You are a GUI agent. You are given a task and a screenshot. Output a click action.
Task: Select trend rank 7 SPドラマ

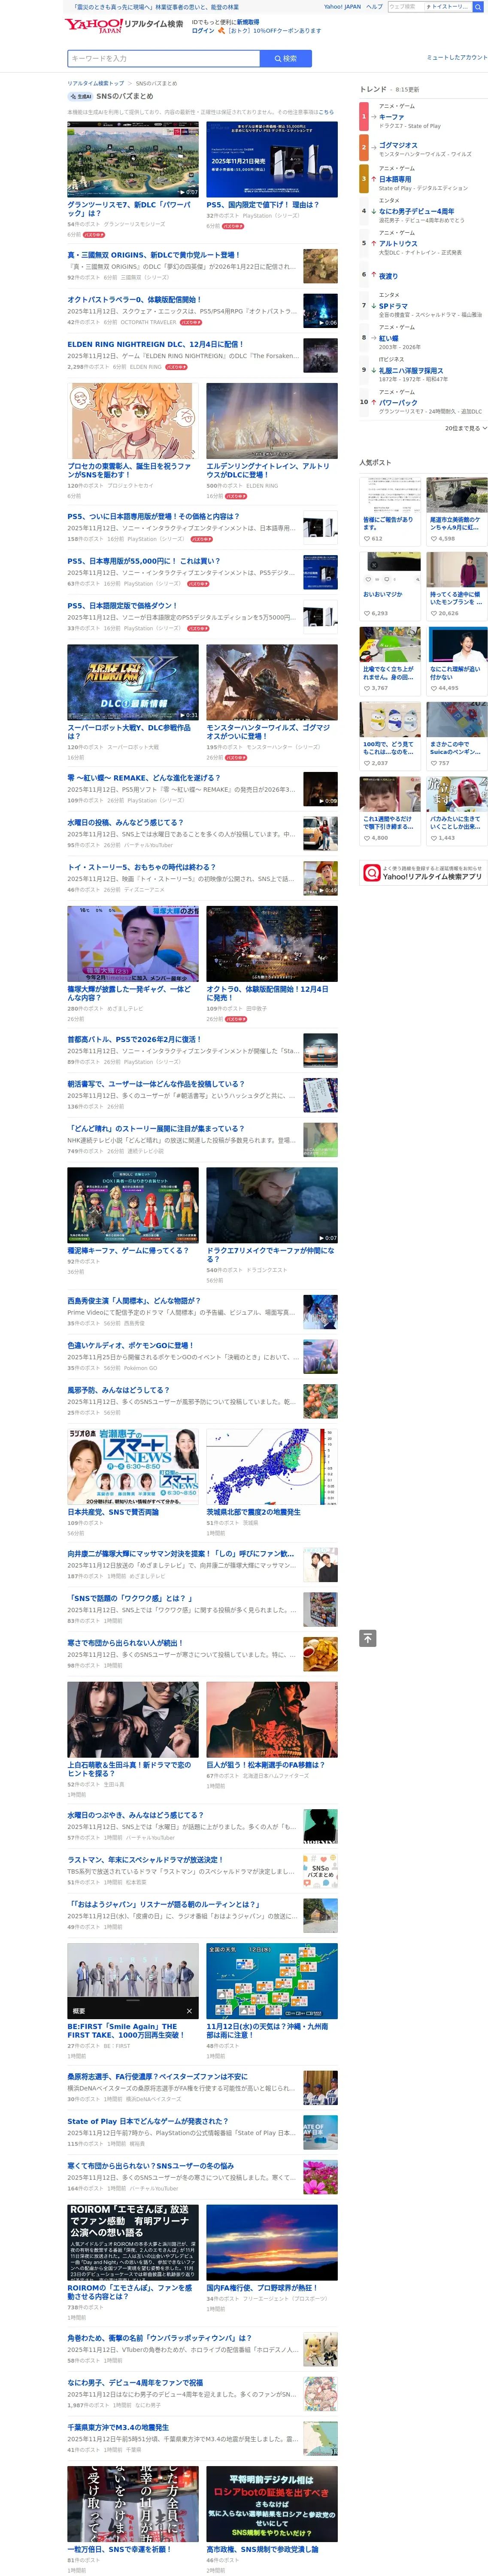393,306
